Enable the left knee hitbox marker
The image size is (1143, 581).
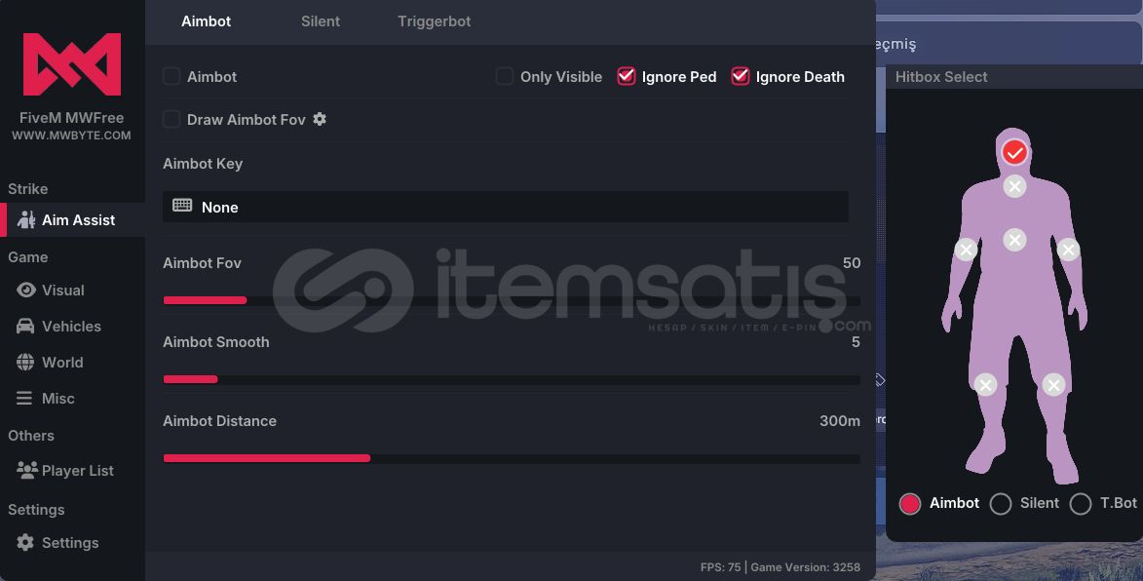click(985, 385)
